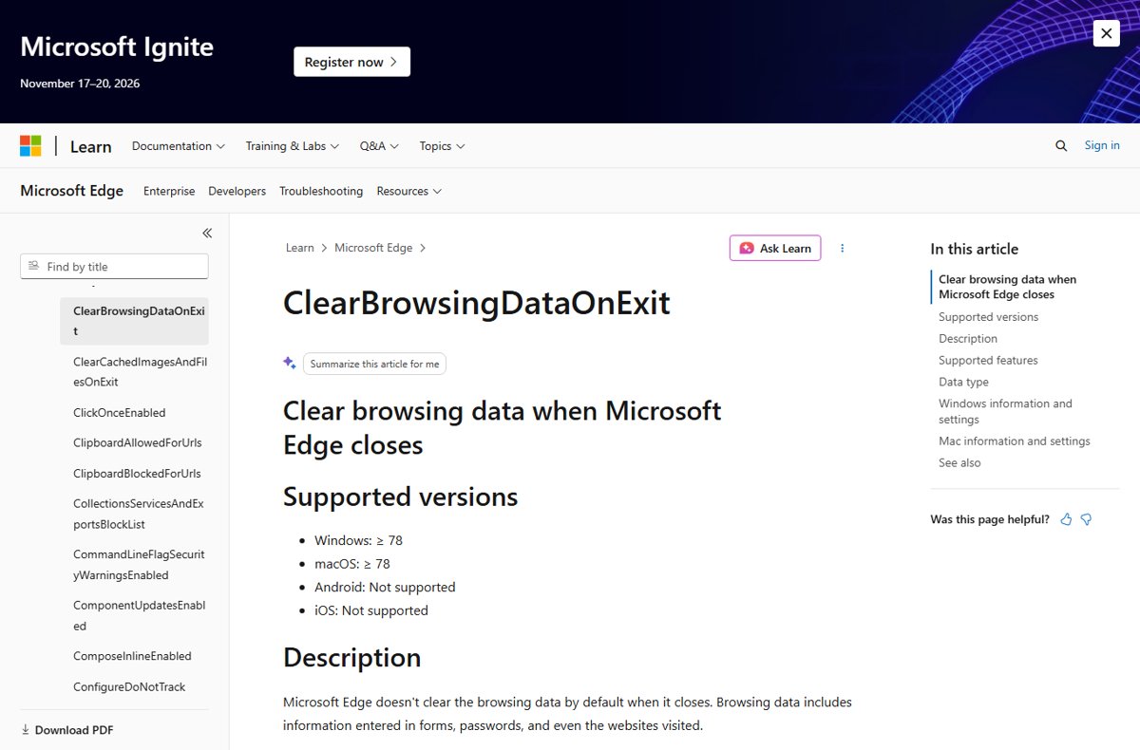This screenshot has width=1140, height=750.
Task: Select ClearBrowsingDataOnExit in the sidebar
Action: (x=134, y=321)
